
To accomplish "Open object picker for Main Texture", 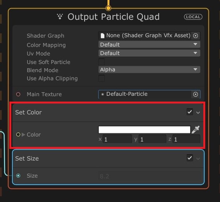I will pyautogui.click(x=196, y=94).
